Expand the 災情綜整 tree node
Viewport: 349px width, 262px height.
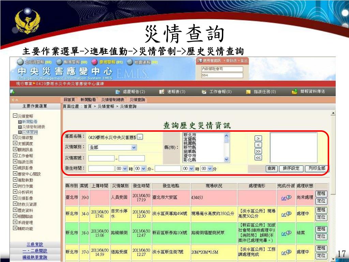pos(15,137)
